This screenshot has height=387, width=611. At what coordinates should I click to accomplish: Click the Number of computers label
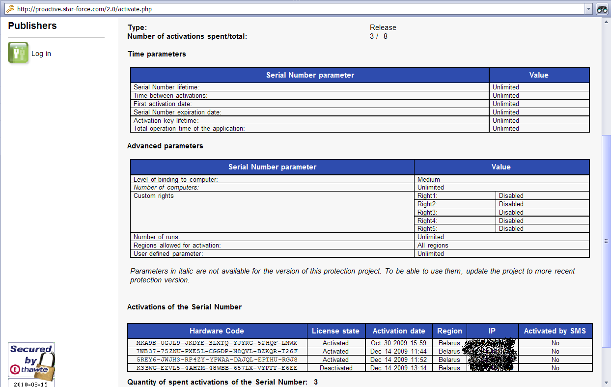[166, 187]
